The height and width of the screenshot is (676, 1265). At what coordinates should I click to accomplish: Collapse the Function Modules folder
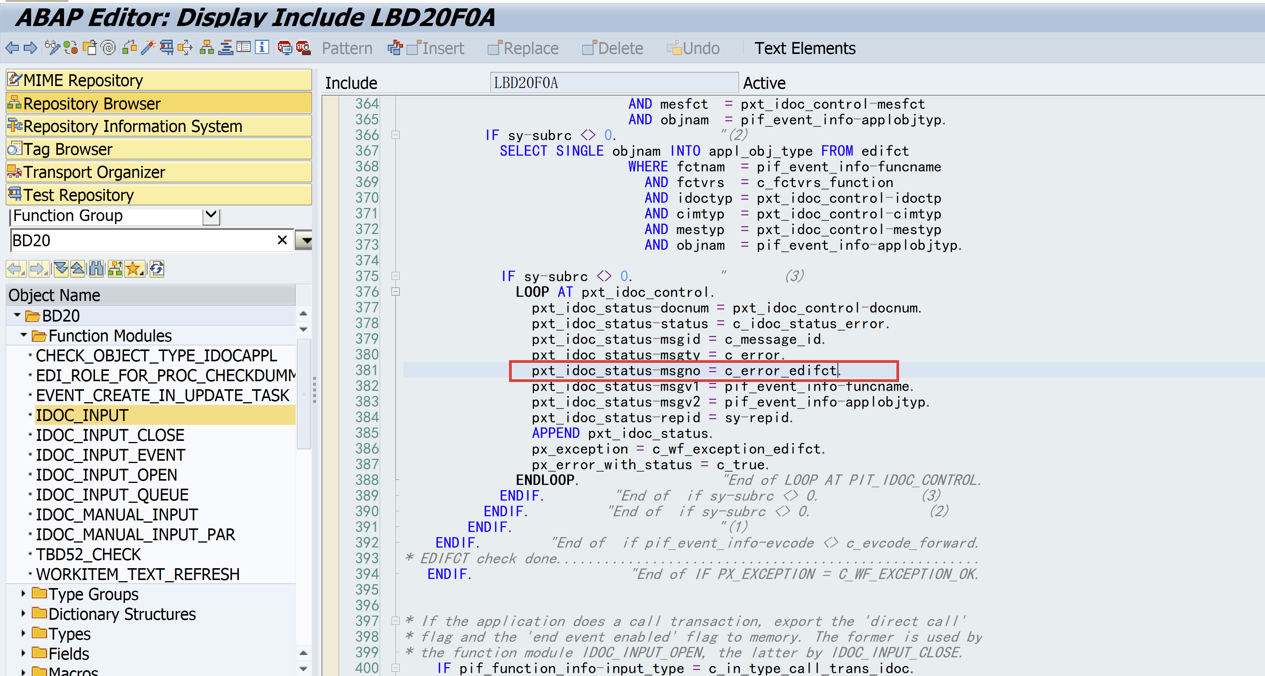(24, 335)
